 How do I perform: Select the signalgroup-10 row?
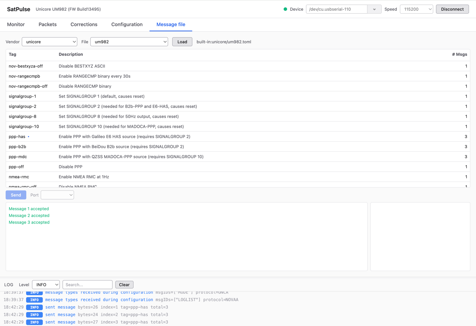[238, 126]
